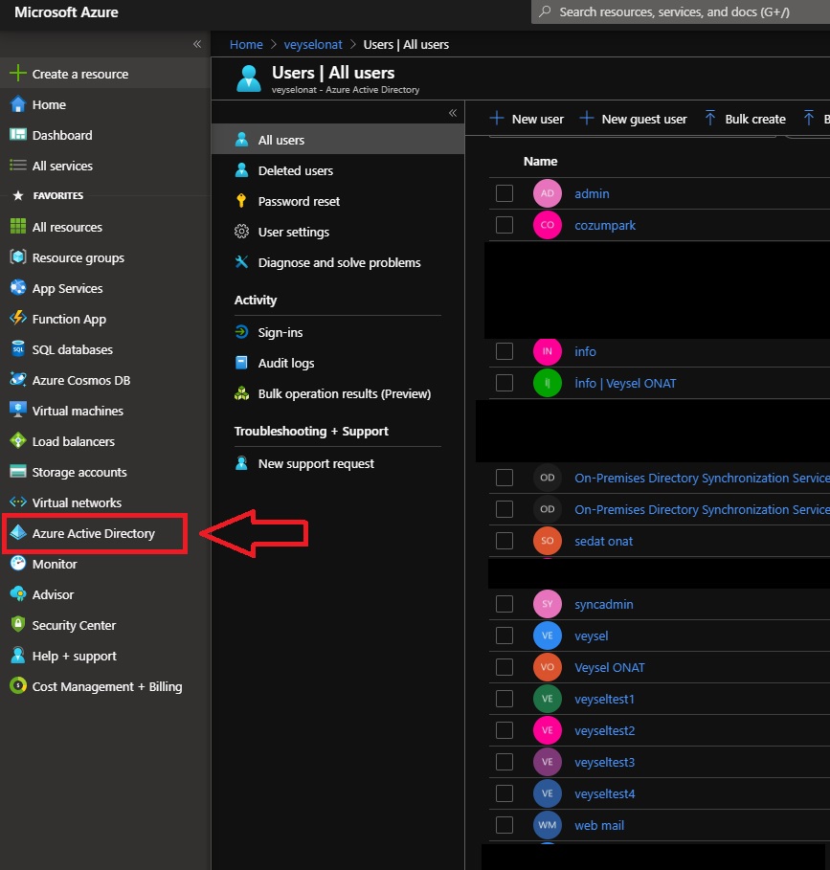Open the admin user link
The image size is (830, 870).
(592, 193)
